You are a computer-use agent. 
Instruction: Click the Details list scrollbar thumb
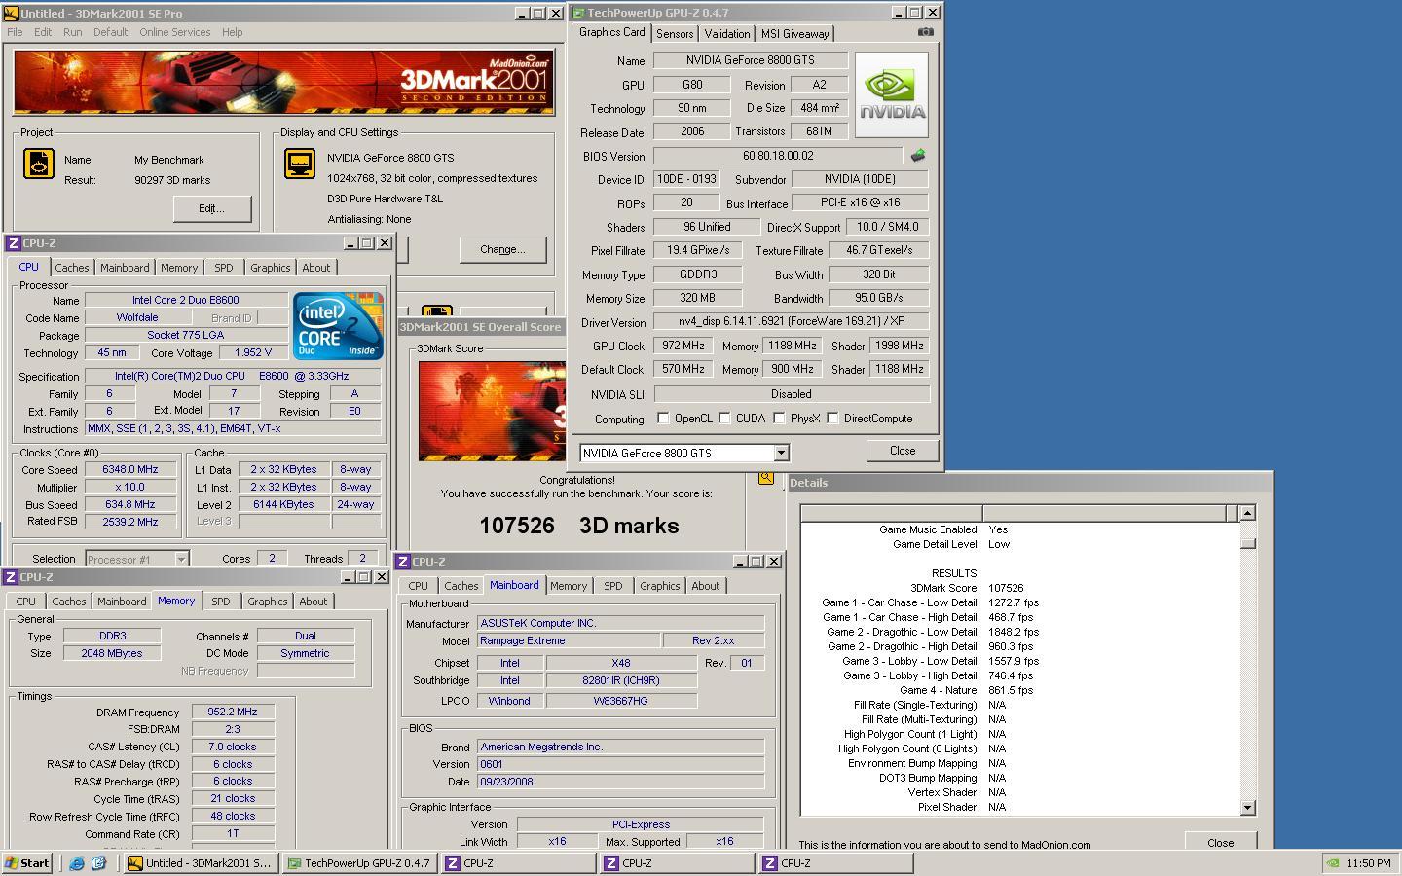[1248, 542]
